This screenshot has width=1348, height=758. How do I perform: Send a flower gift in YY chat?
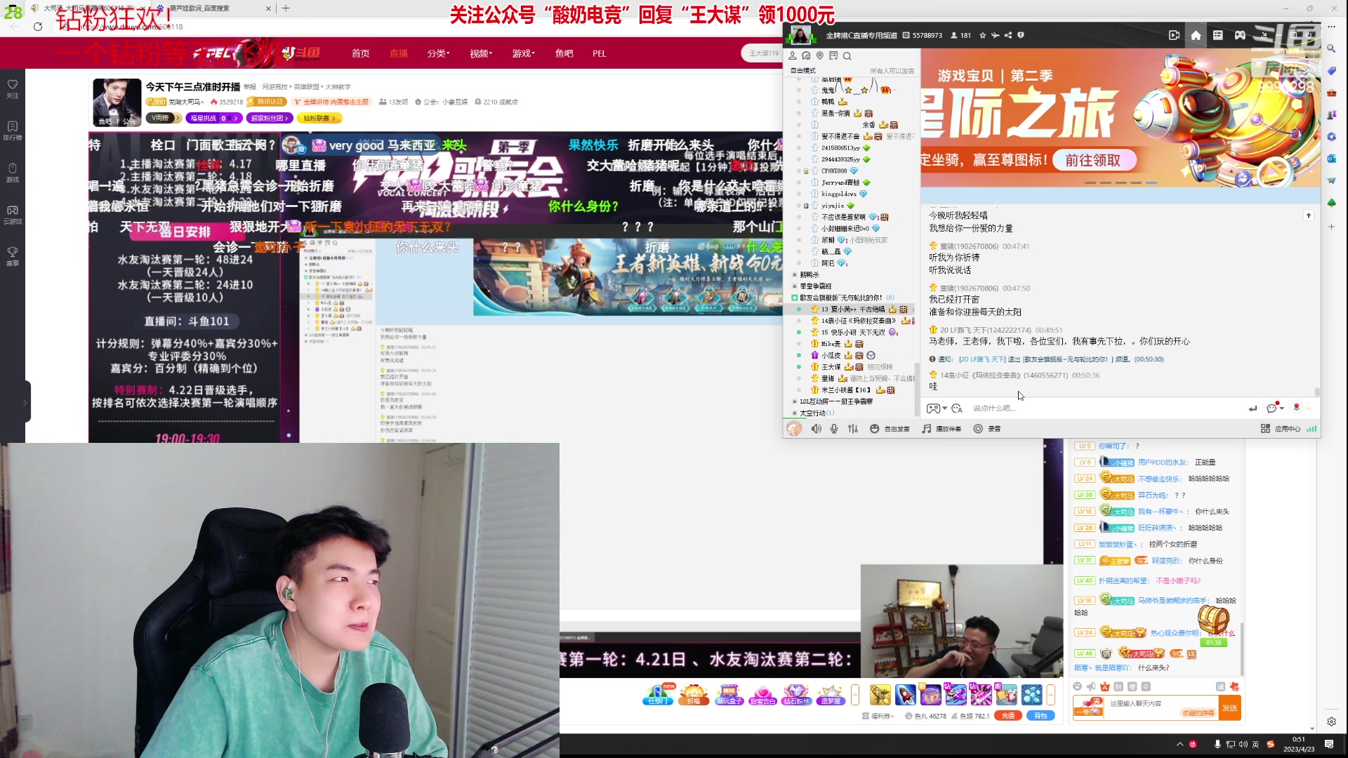(1296, 408)
